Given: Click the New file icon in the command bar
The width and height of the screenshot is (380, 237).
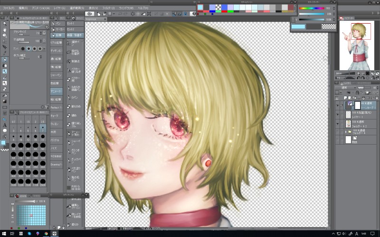Looking at the screenshot, I should [99, 14].
